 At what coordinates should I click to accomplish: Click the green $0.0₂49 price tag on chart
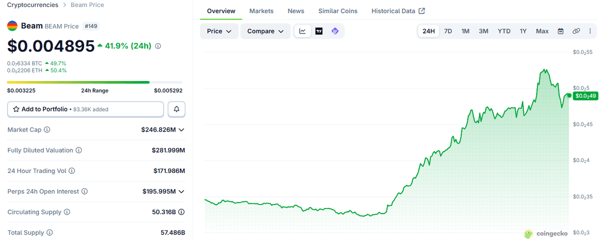[x=585, y=95]
